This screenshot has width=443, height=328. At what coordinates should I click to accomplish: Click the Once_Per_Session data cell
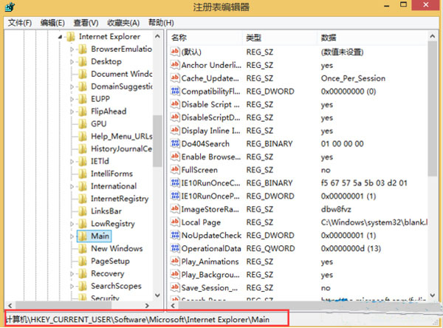[x=353, y=78]
